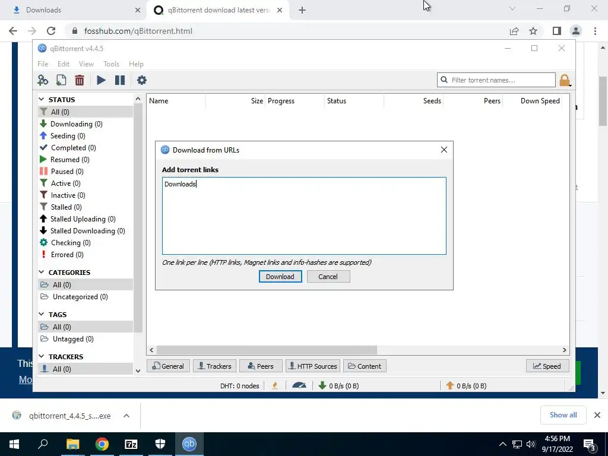Image resolution: width=608 pixels, height=456 pixels.
Task: Click the horizontal scrollbar in torrent list
Action: 267,350
